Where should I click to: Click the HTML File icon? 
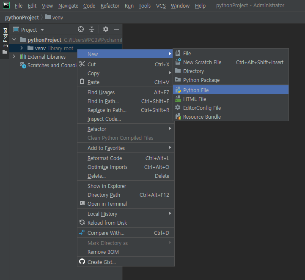(x=178, y=99)
